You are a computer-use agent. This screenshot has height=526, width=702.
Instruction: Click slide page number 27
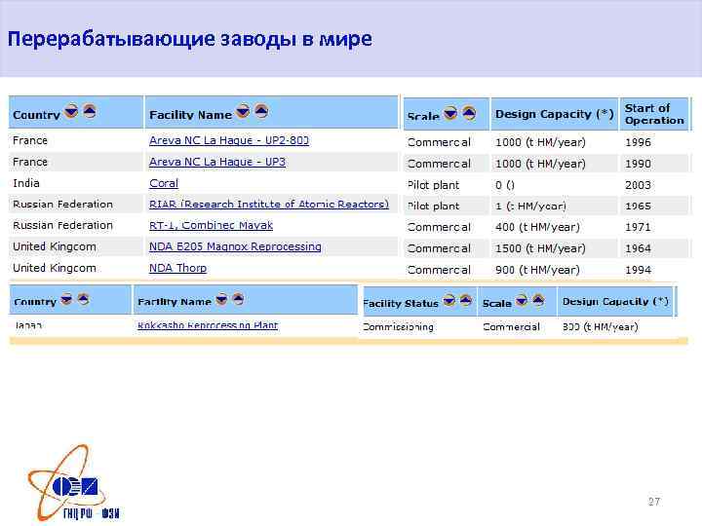(x=654, y=502)
